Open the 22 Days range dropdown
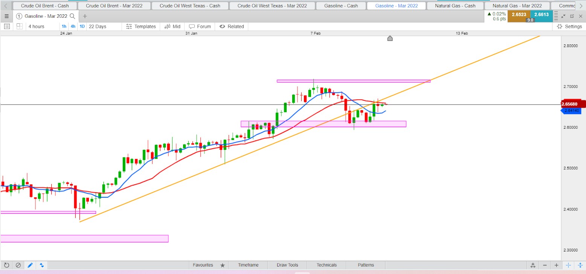The height and width of the screenshot is (274, 586). click(x=98, y=26)
